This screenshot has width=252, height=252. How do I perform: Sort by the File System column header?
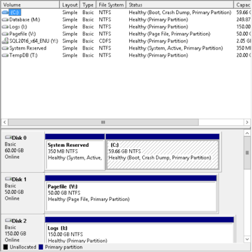(x=111, y=5)
